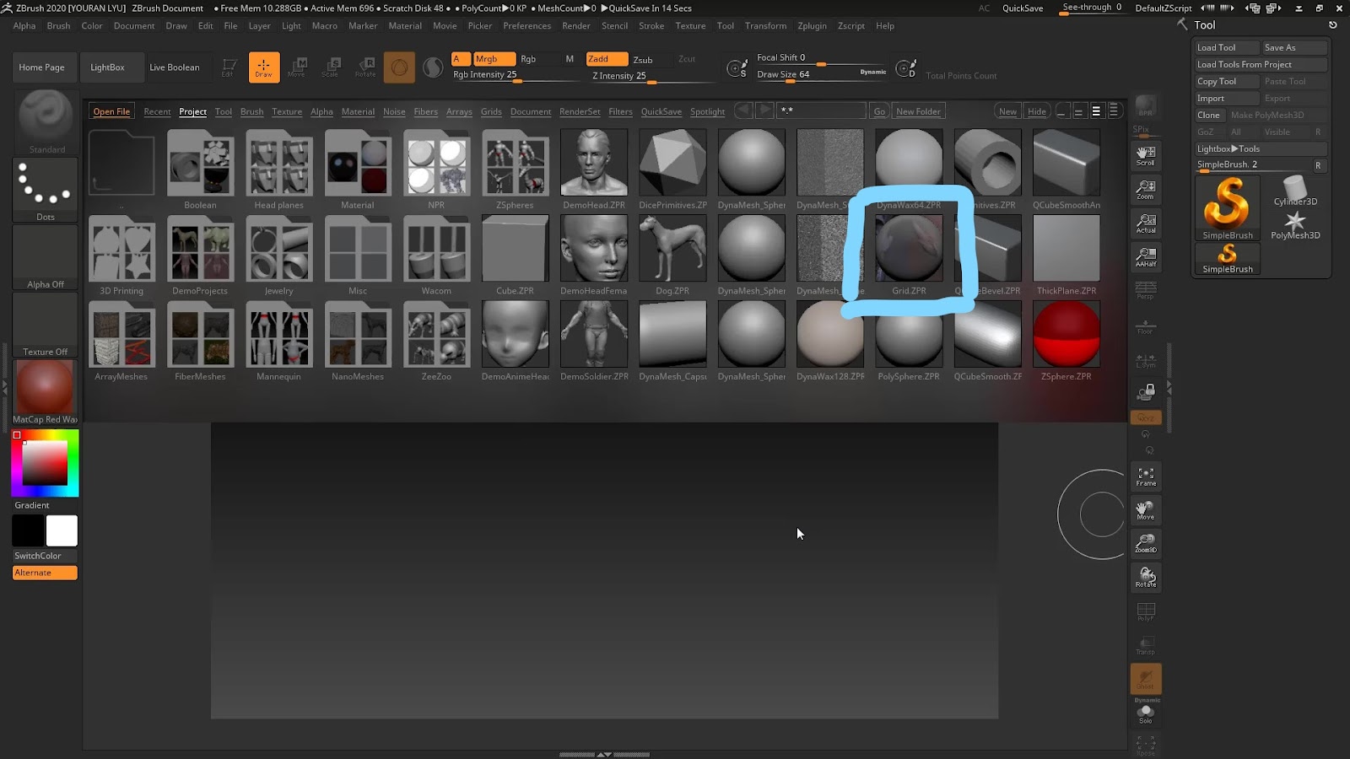Adjust the Draw Size slider
Viewport: 1350px width, 759px height.
[x=822, y=75]
